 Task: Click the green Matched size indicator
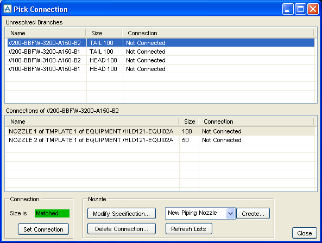[52, 213]
